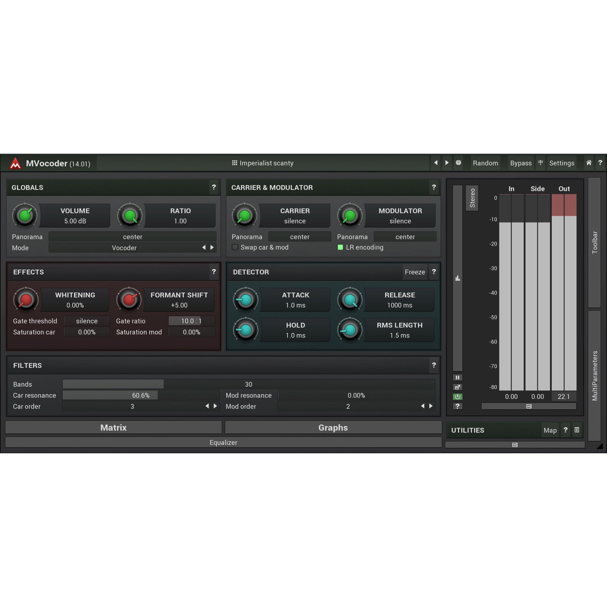Select the next Mode with right arrow

pyautogui.click(x=212, y=248)
